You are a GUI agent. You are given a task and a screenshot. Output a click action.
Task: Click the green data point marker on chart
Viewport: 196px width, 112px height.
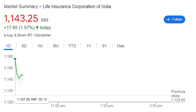coord(15,59)
